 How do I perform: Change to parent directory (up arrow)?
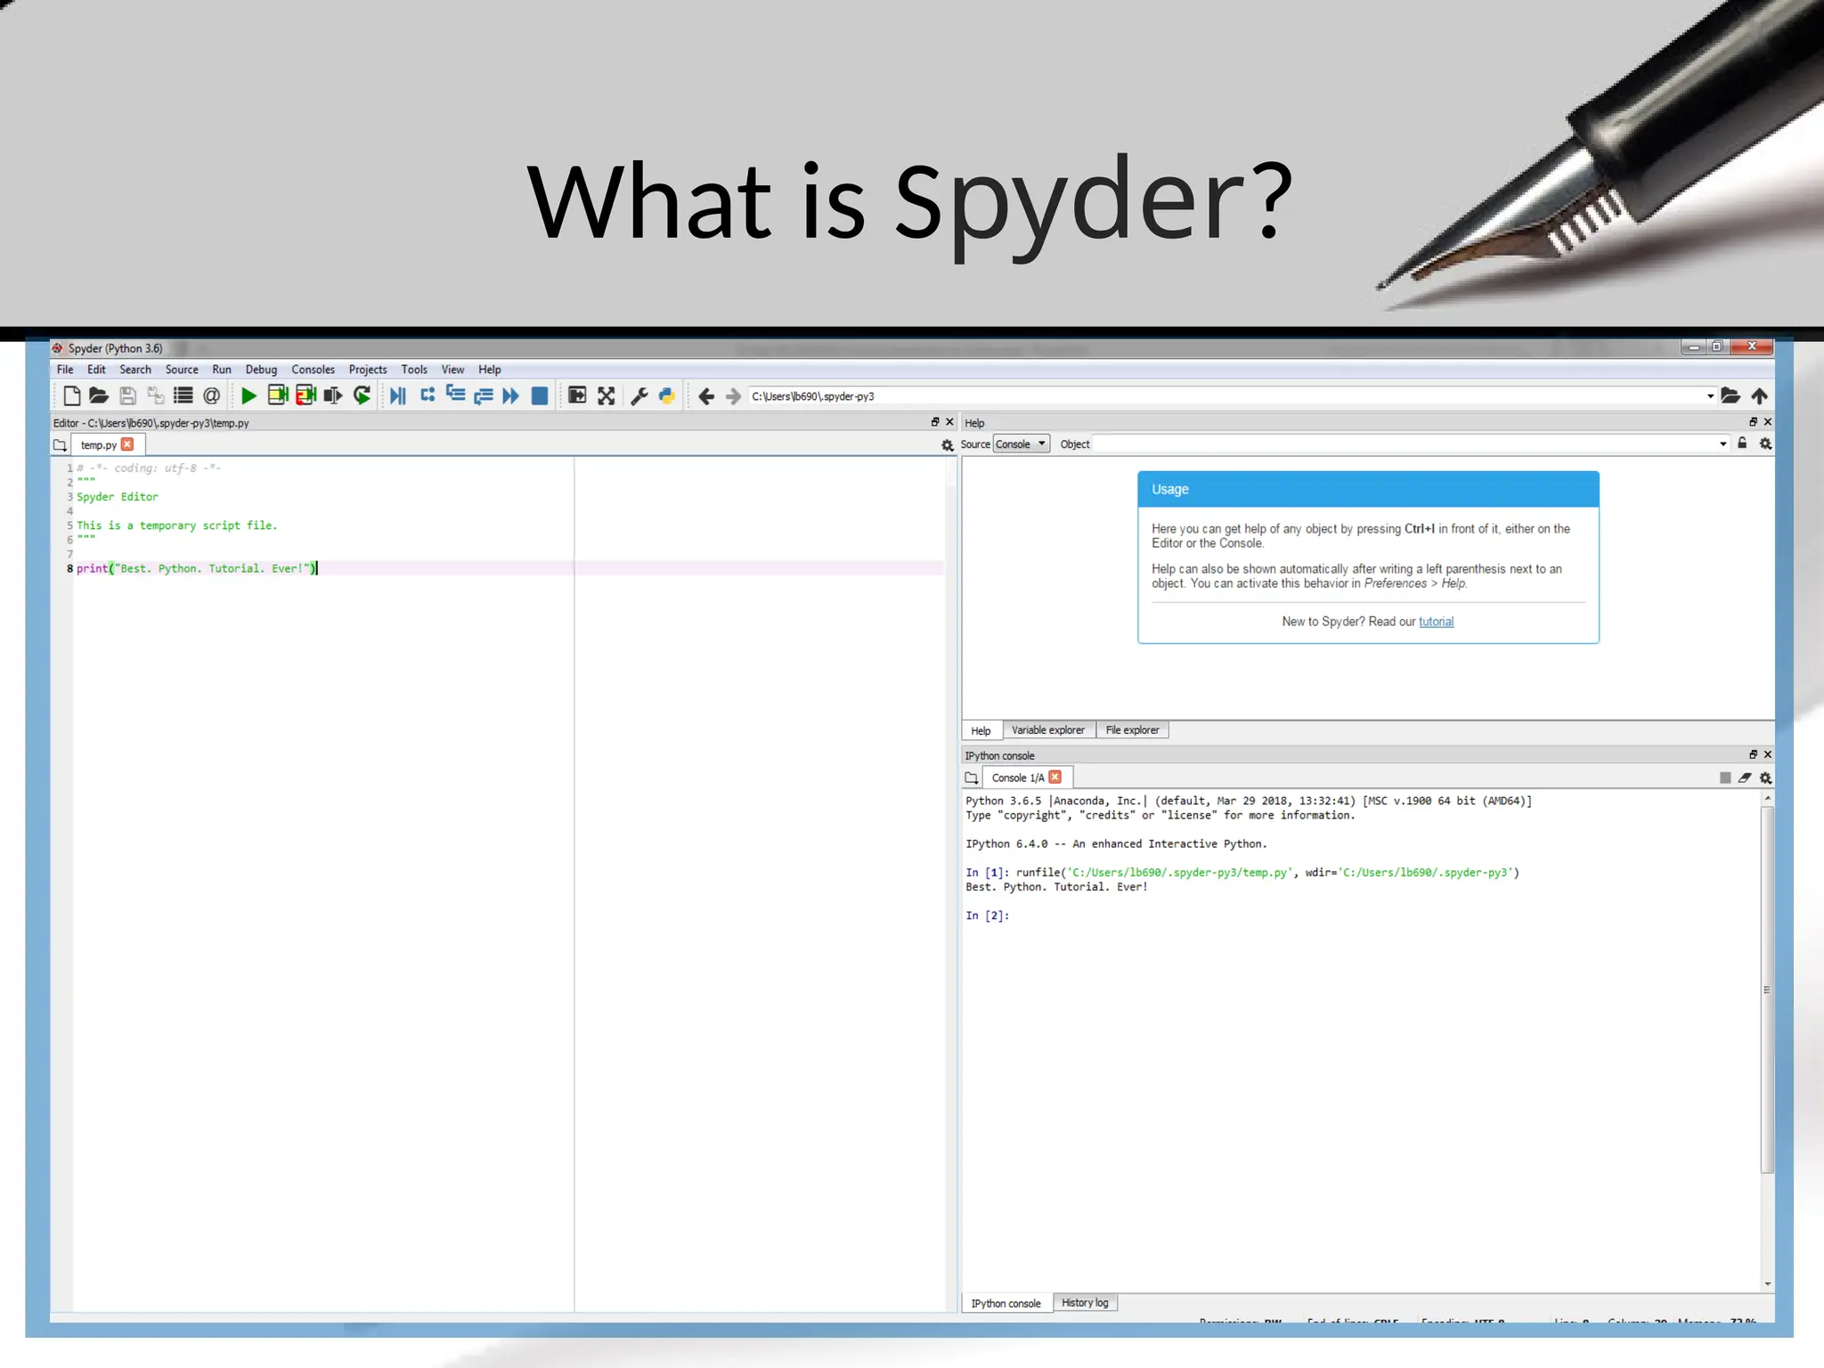pos(1759,395)
